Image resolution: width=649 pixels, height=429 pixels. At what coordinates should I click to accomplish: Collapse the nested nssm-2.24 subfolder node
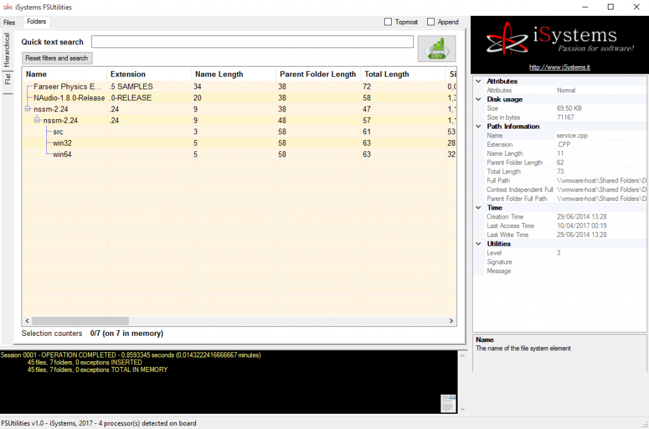click(37, 120)
